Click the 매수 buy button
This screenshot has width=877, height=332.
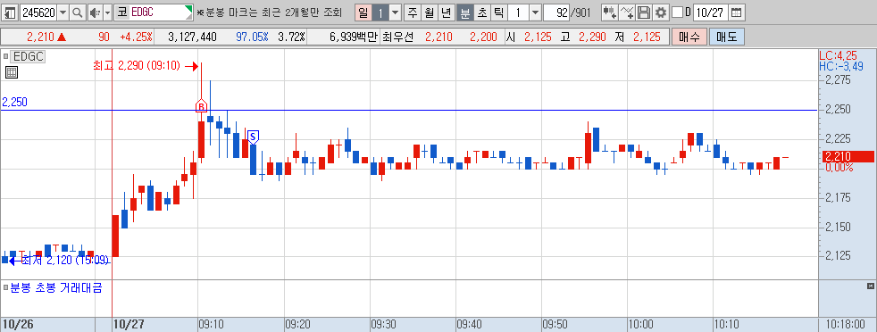click(689, 37)
